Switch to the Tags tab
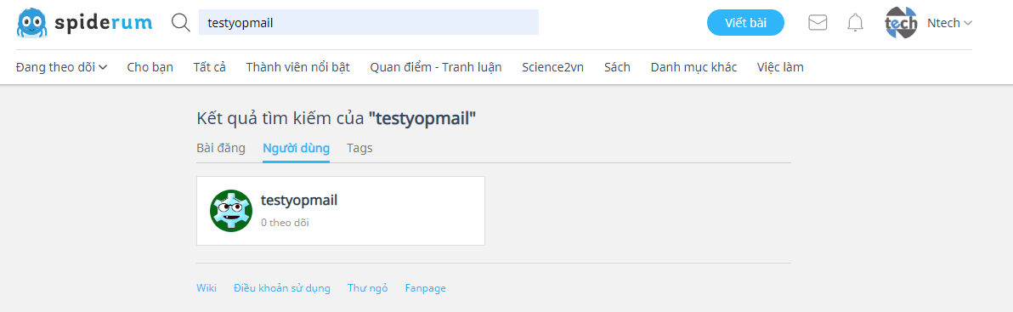 [x=359, y=148]
